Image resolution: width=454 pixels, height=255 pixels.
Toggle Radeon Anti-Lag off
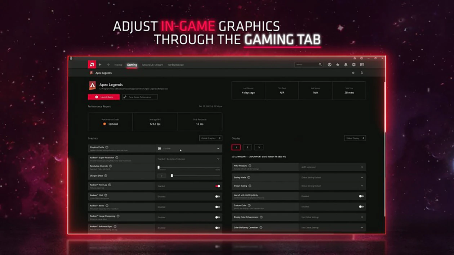[218, 186]
